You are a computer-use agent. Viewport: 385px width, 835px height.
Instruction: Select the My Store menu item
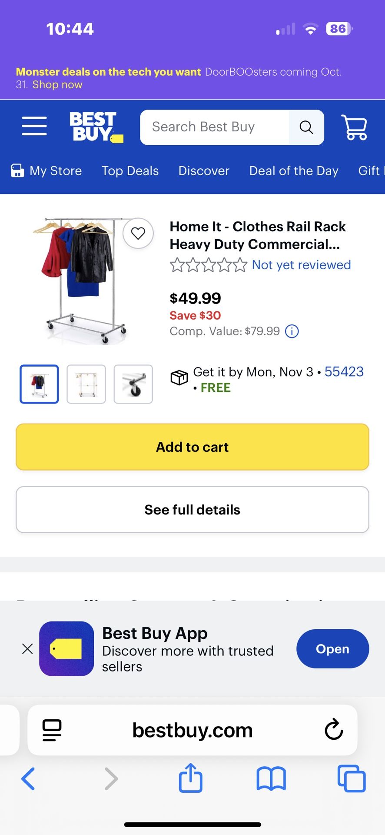(x=46, y=171)
